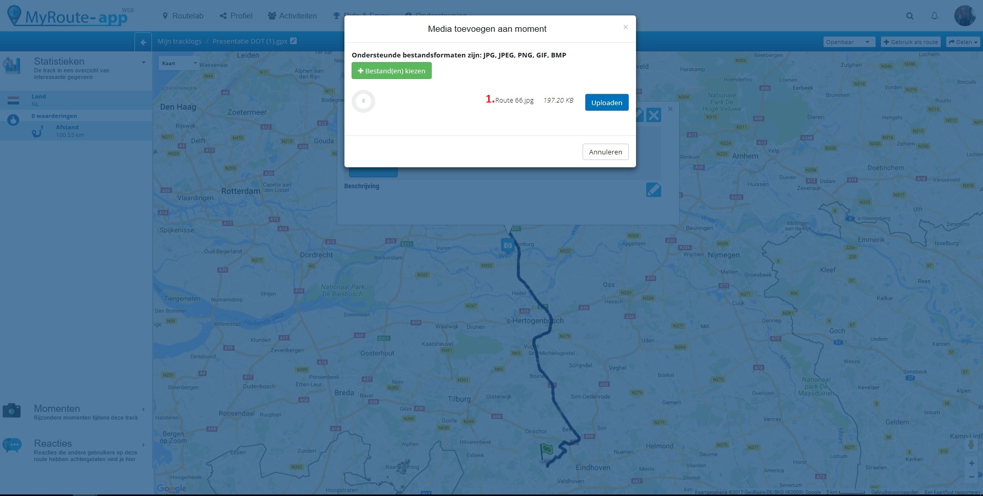The image size is (983, 496).
Task: Edit the track name pencil icon
Action: tap(294, 41)
